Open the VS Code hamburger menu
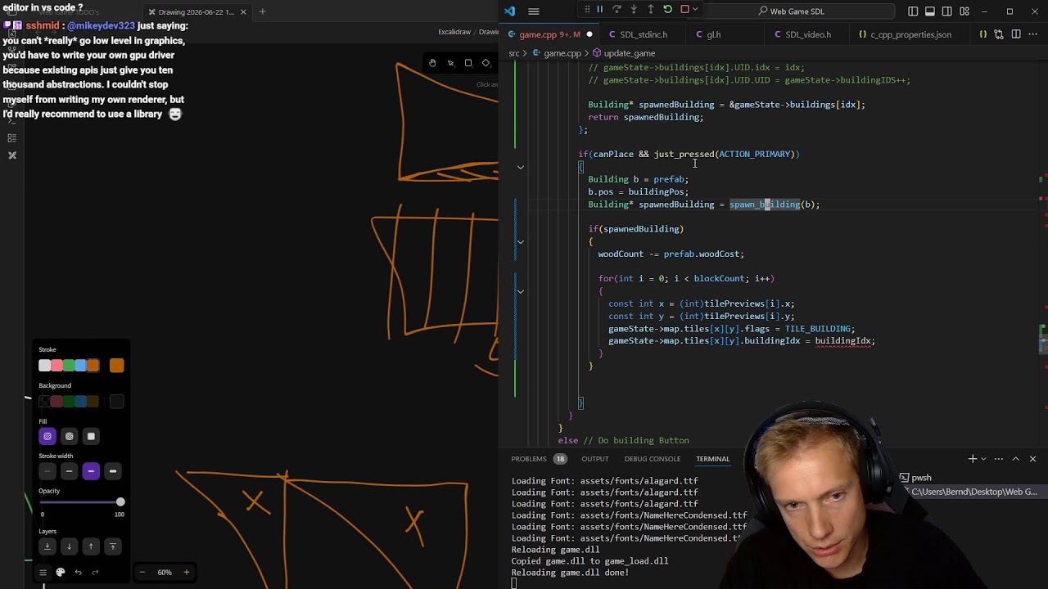Viewport: 1048px width, 589px height. [x=534, y=11]
